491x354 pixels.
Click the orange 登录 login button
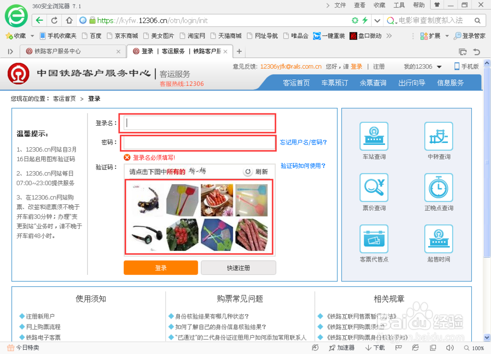(x=161, y=268)
